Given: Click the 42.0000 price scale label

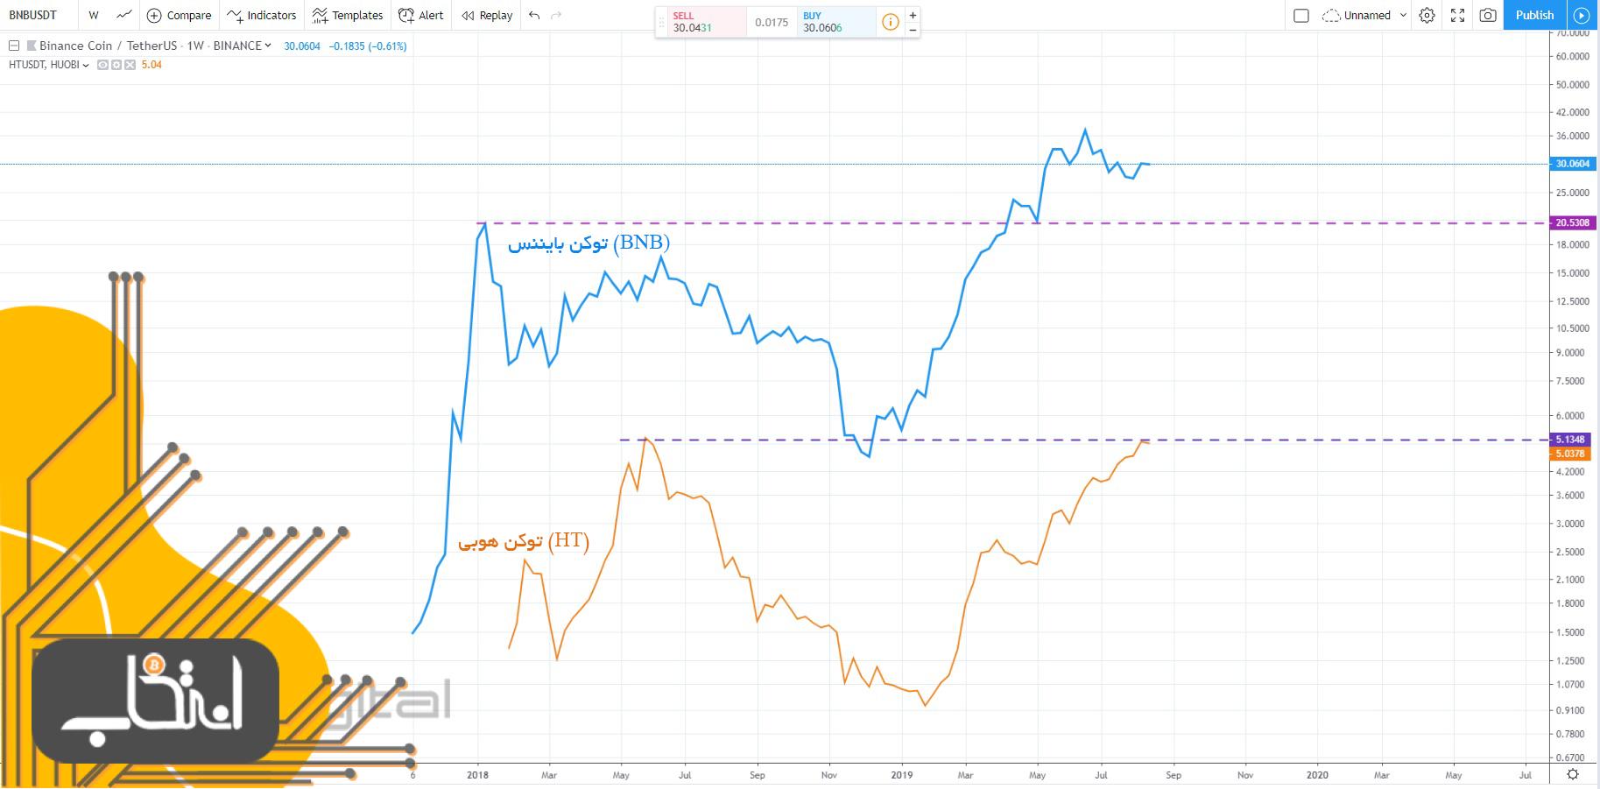Looking at the screenshot, I should tap(1572, 112).
